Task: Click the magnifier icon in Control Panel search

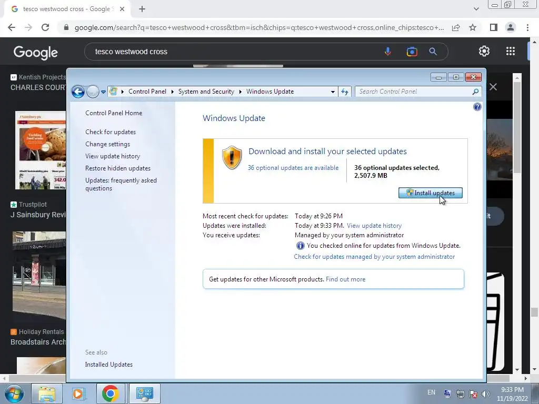Action: click(x=475, y=92)
